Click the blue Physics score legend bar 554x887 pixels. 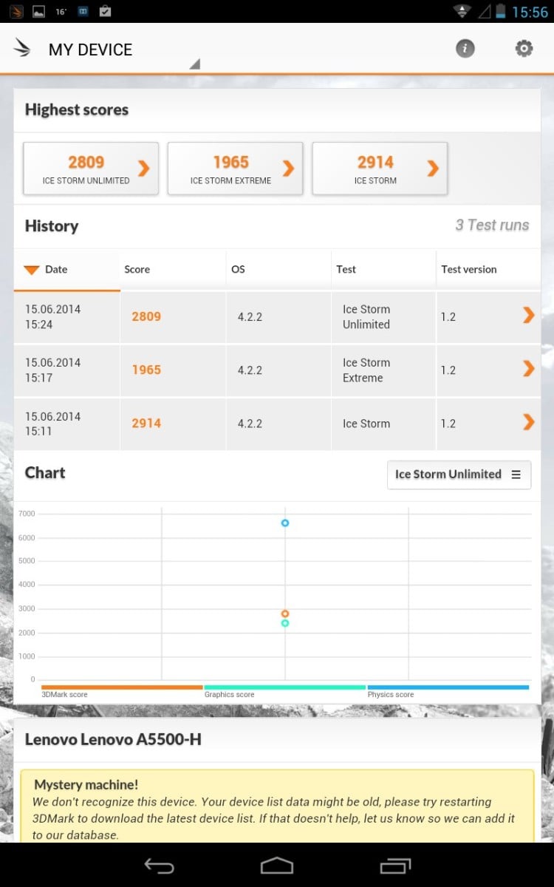pos(448,687)
